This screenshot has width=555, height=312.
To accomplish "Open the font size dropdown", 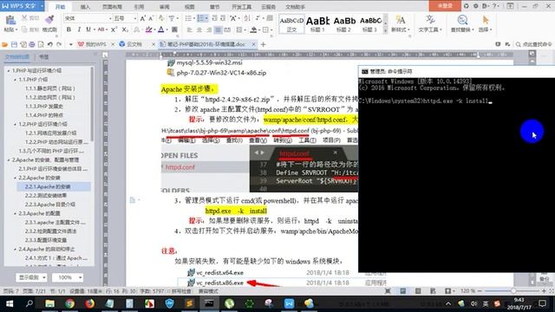I will 135,18.
